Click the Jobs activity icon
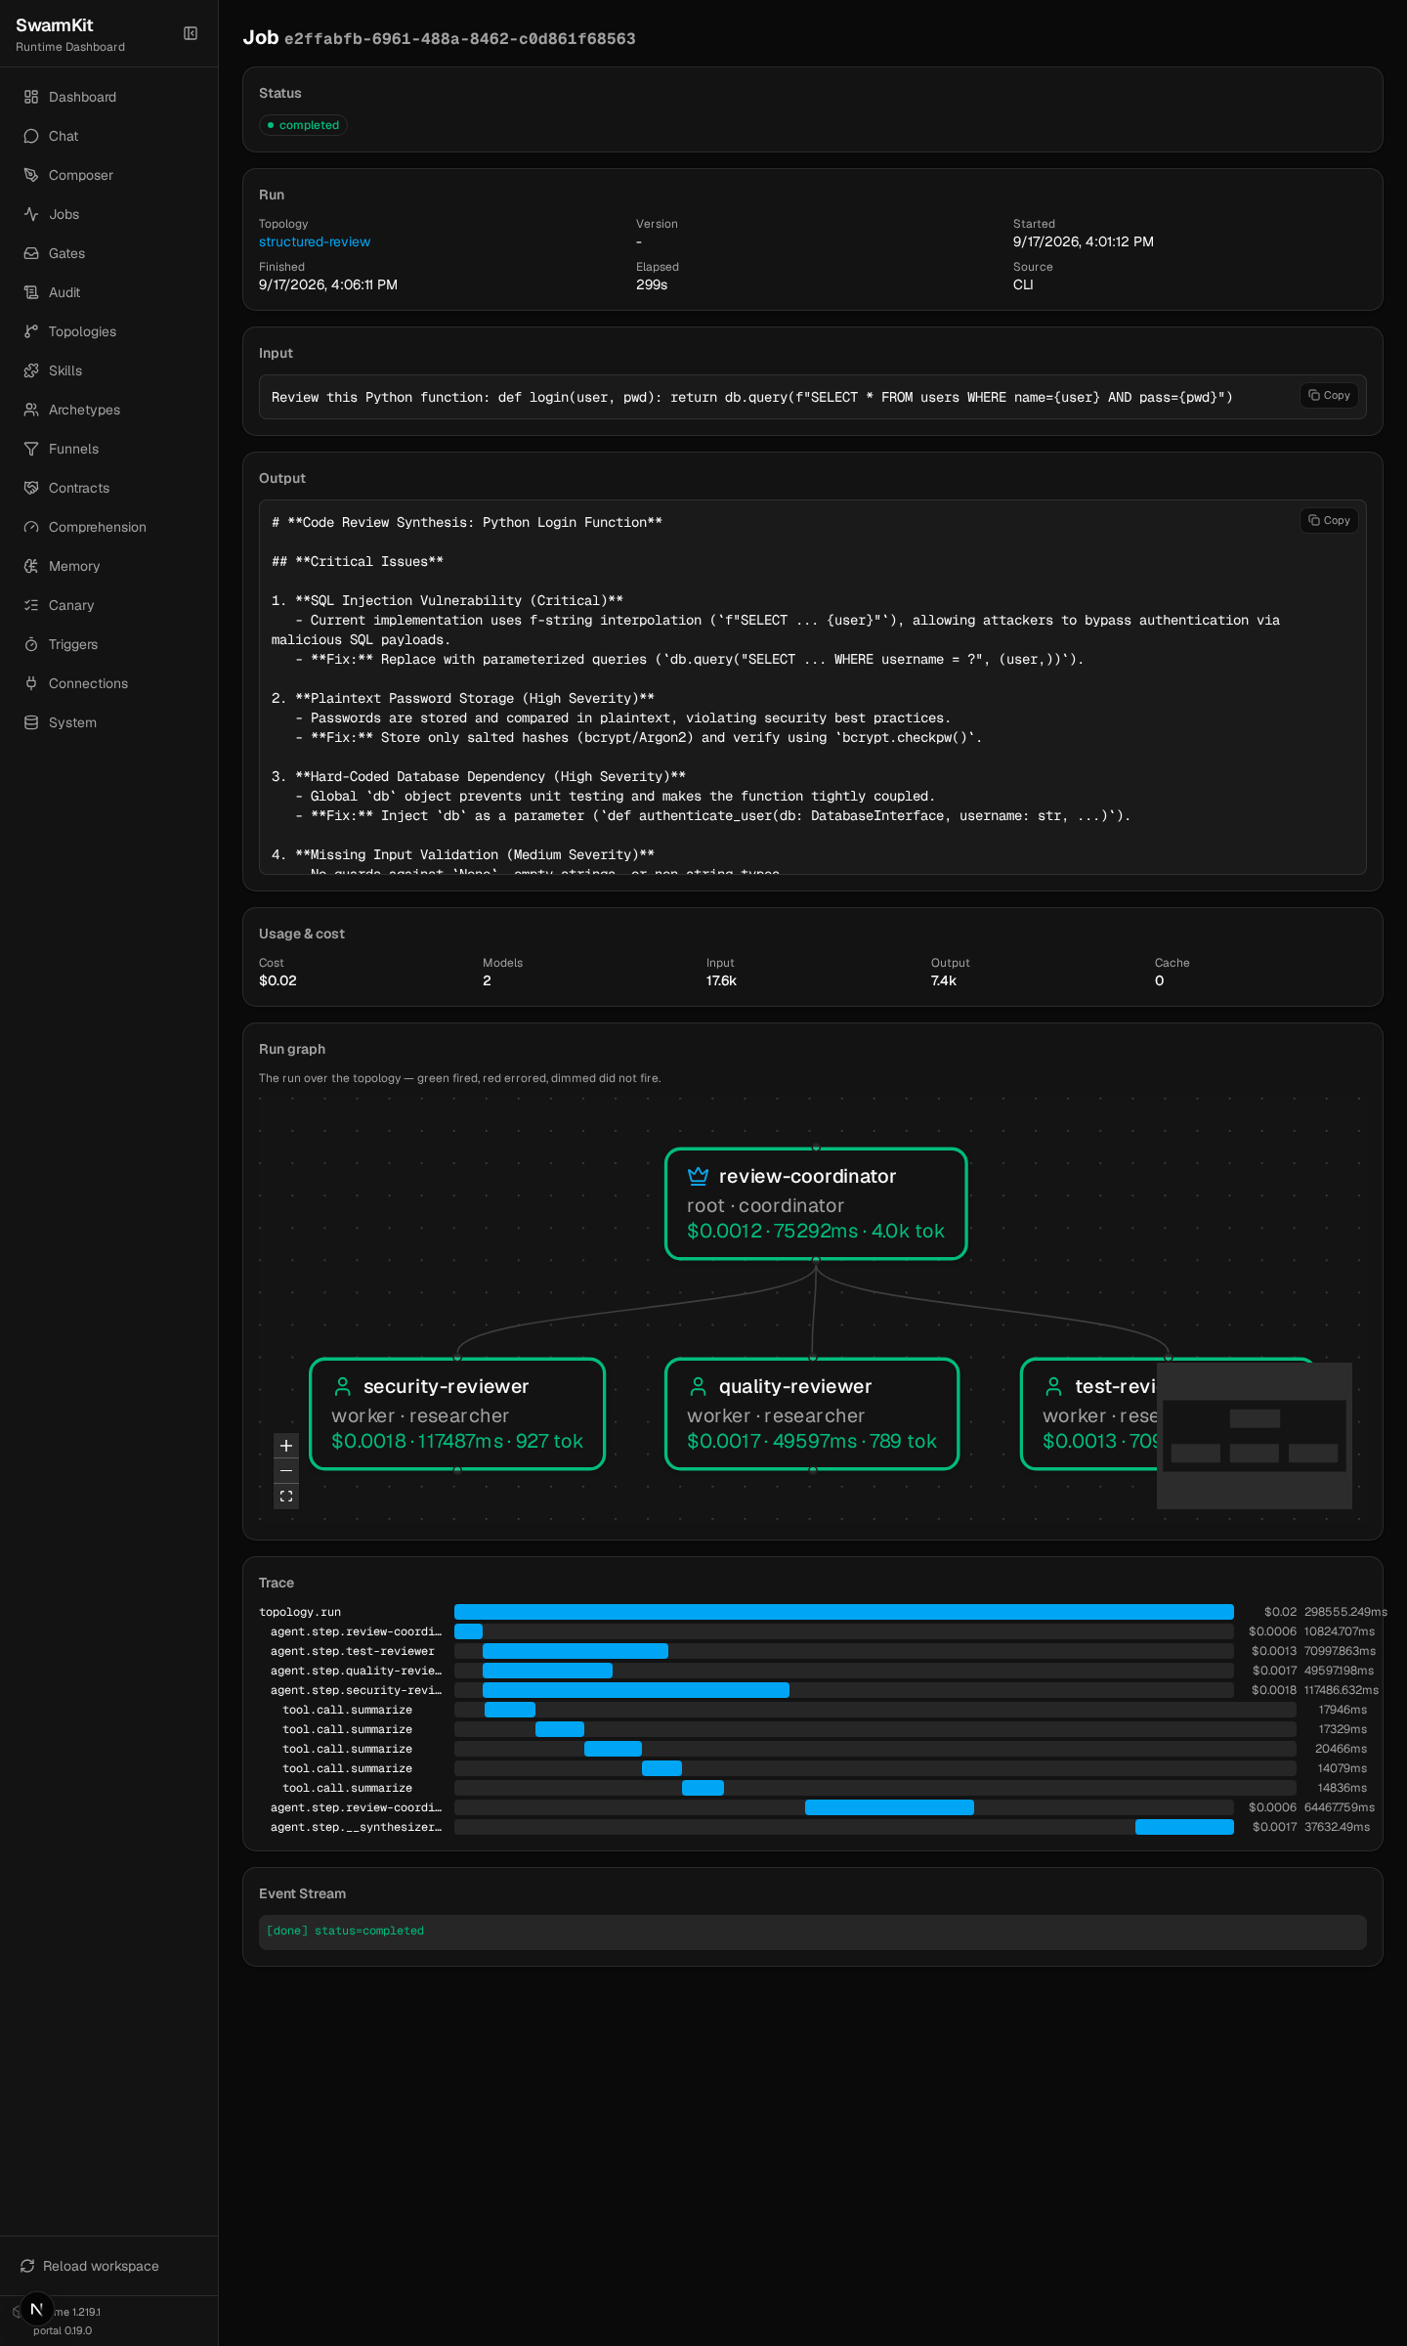 pos(31,214)
